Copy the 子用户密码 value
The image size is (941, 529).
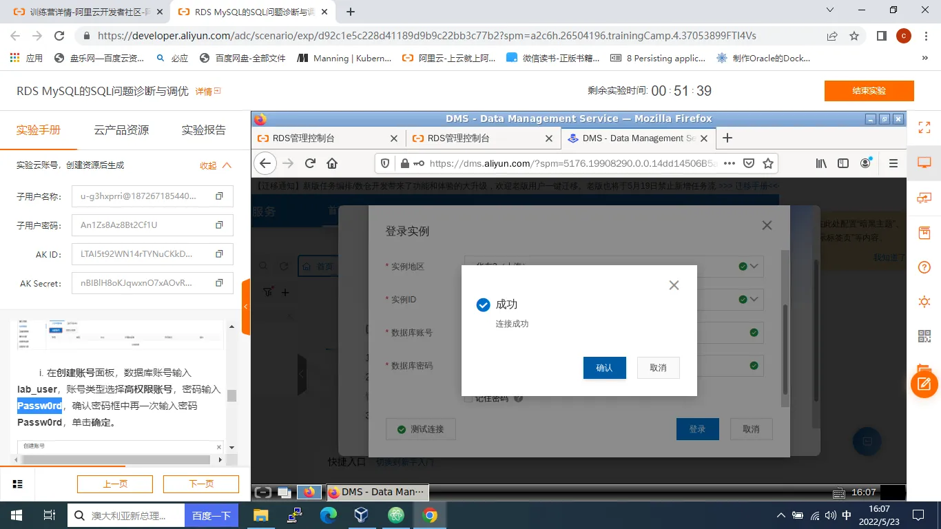click(219, 225)
